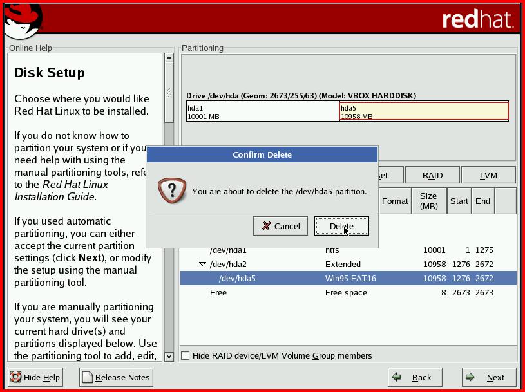Image resolution: width=525 pixels, height=392 pixels.
Task: Click the Hide Help button
Action: tap(35, 377)
